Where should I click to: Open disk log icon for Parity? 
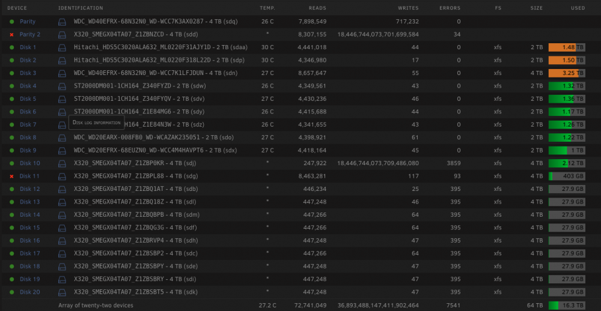62,22
